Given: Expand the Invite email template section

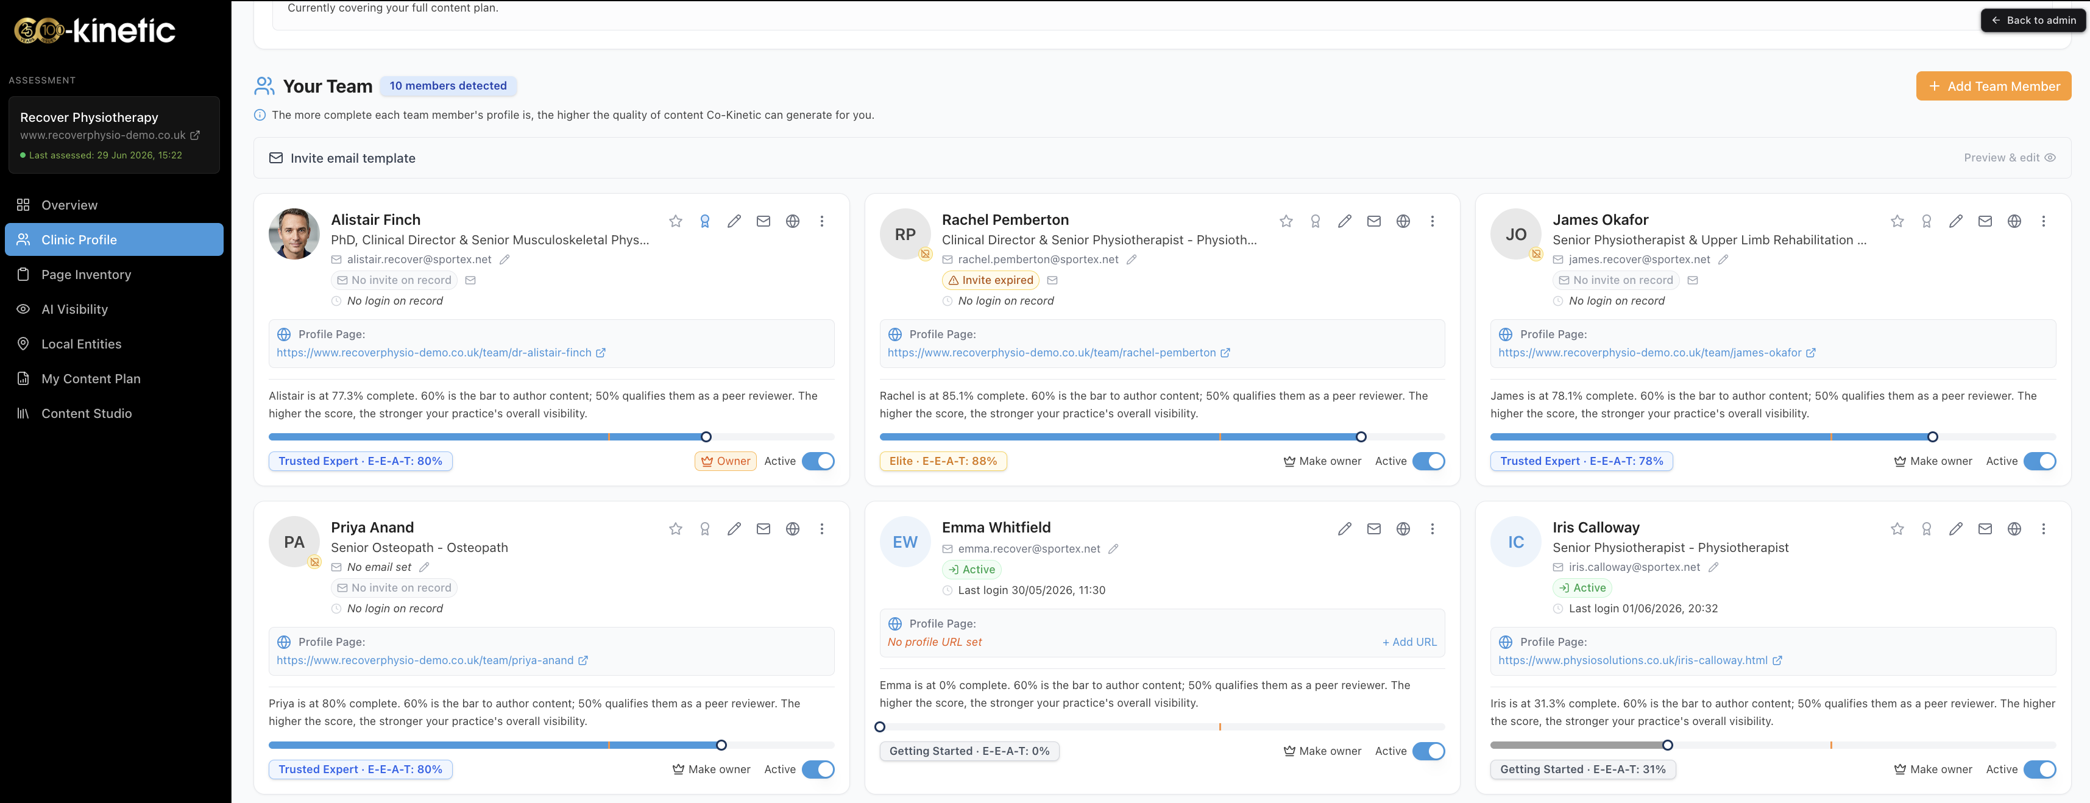Looking at the screenshot, I should tap(1162, 158).
